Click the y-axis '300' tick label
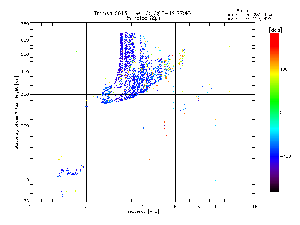Screen dimensions: 300x225 [25, 94]
